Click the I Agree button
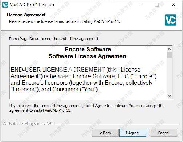 132,133
